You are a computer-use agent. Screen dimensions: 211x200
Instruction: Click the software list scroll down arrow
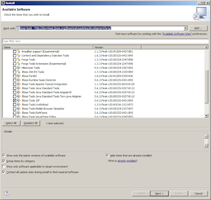[206, 115]
